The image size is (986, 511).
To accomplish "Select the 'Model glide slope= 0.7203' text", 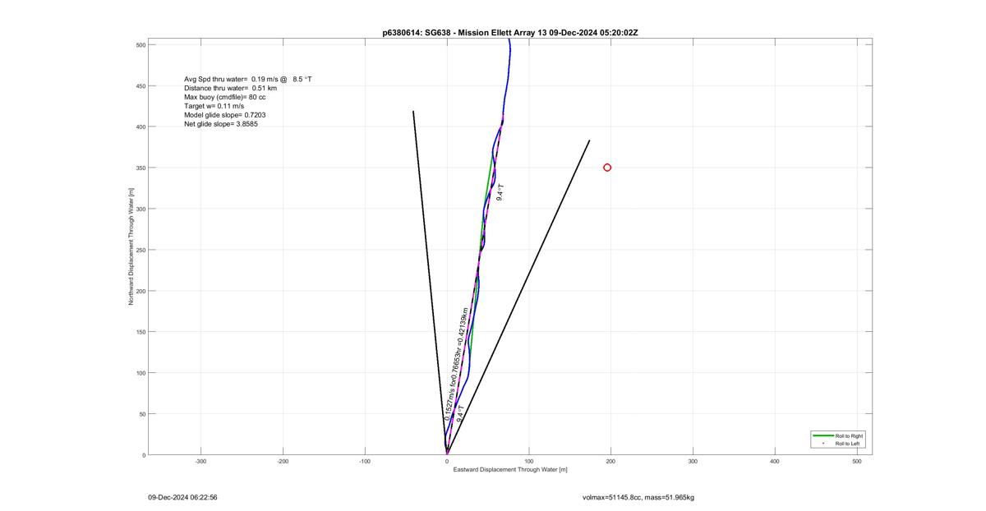I will click(x=224, y=115).
